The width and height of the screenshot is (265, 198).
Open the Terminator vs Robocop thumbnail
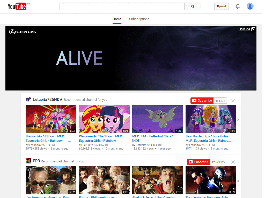pos(211,180)
